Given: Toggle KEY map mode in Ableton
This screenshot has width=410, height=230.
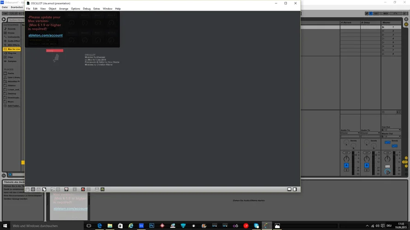Looking at the screenshot, I should [x=376, y=13].
